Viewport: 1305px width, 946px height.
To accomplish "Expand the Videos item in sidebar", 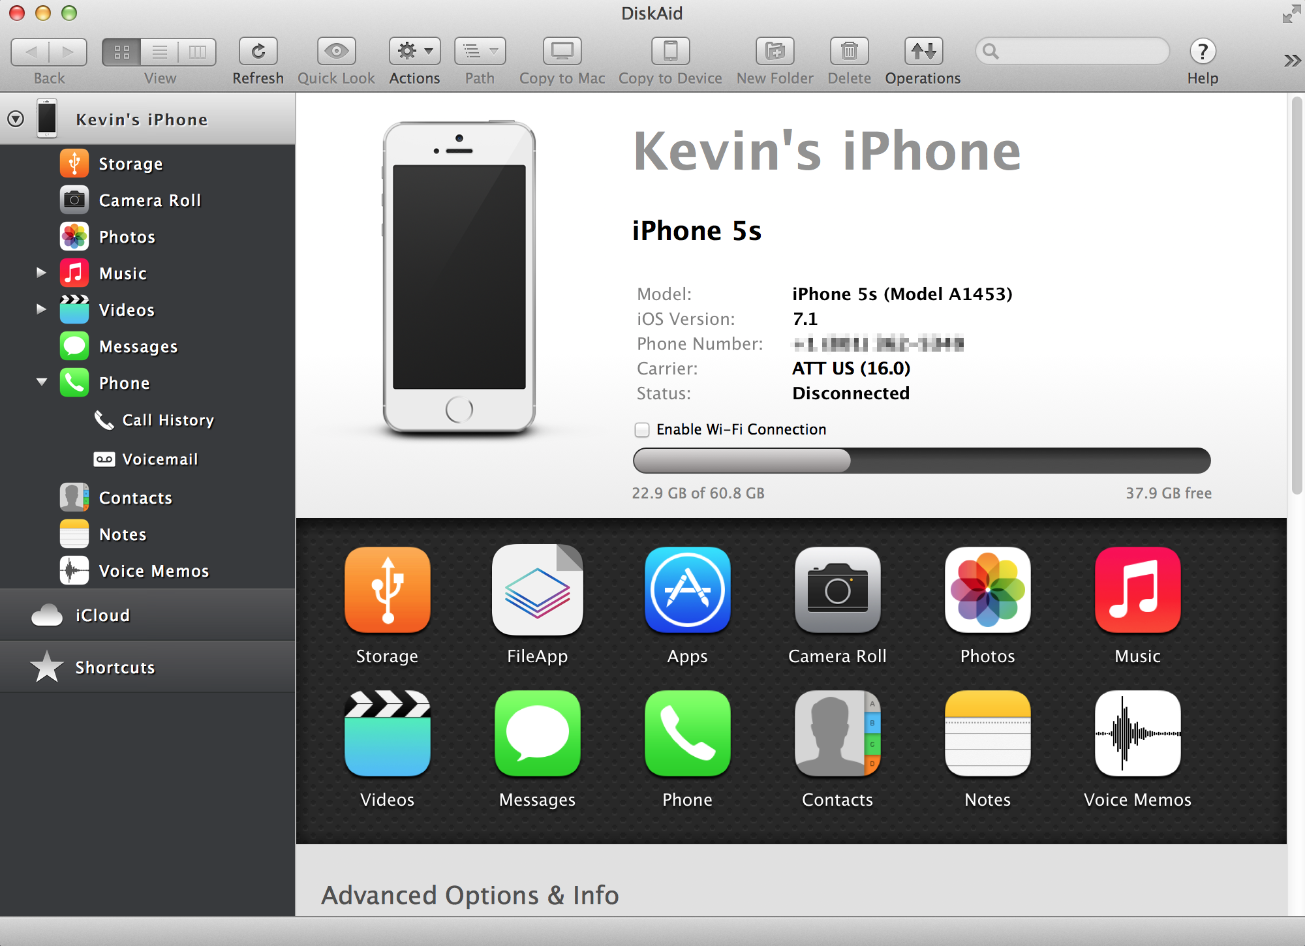I will [41, 309].
